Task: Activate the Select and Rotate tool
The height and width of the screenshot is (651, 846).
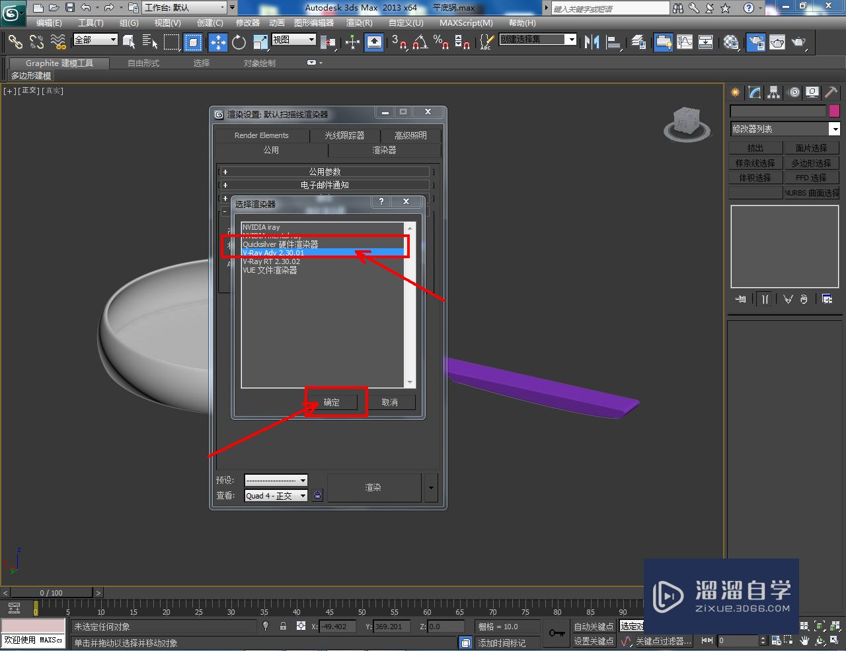Action: coord(239,42)
